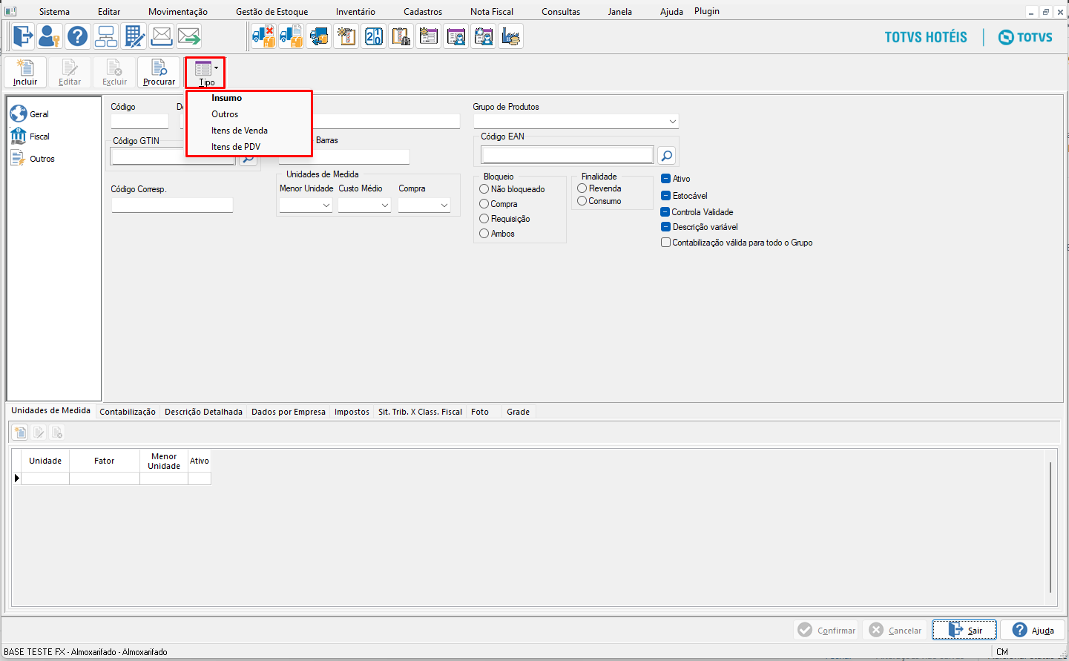Click the truck with red X icon
1069x661 pixels.
click(263, 36)
